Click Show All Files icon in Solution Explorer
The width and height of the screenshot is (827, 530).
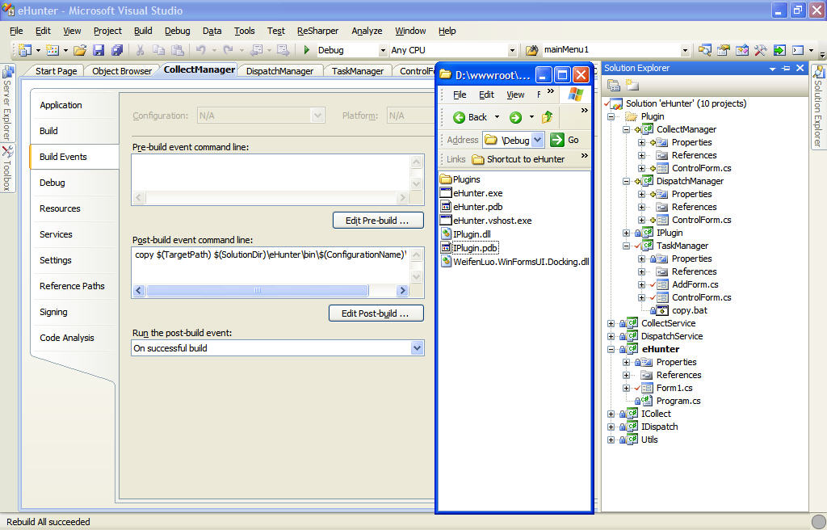[x=632, y=85]
